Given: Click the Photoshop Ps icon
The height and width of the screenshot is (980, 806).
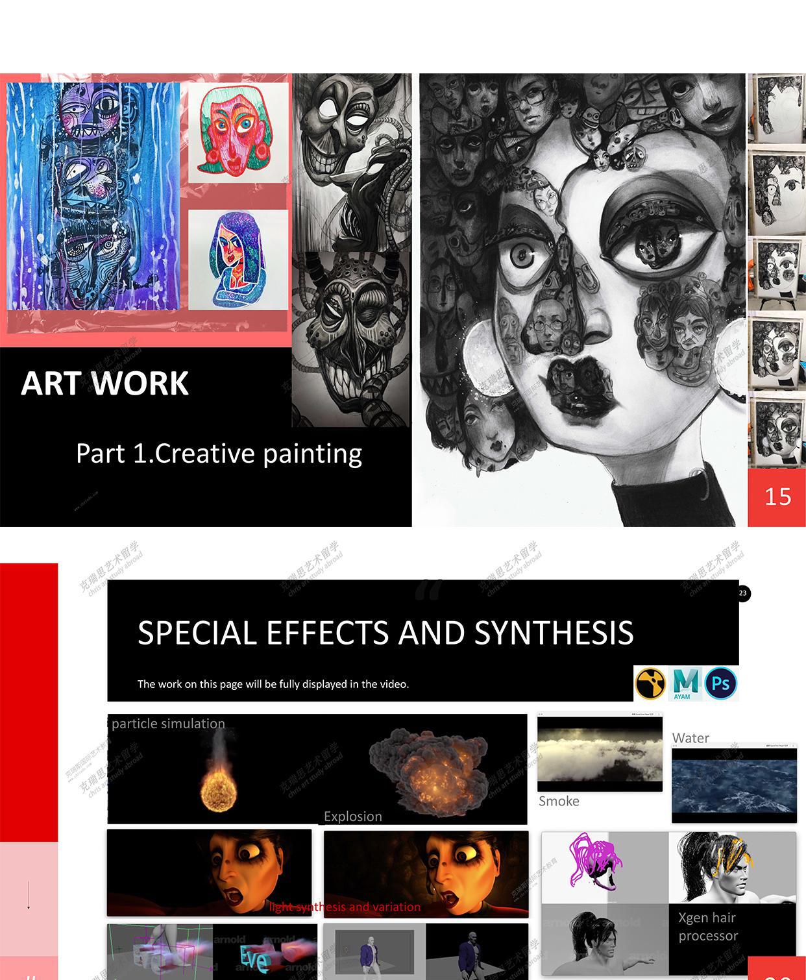Looking at the screenshot, I should click(x=721, y=683).
